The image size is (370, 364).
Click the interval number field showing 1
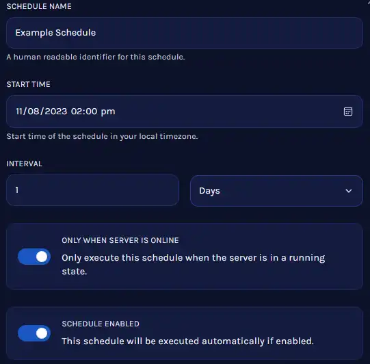click(92, 190)
